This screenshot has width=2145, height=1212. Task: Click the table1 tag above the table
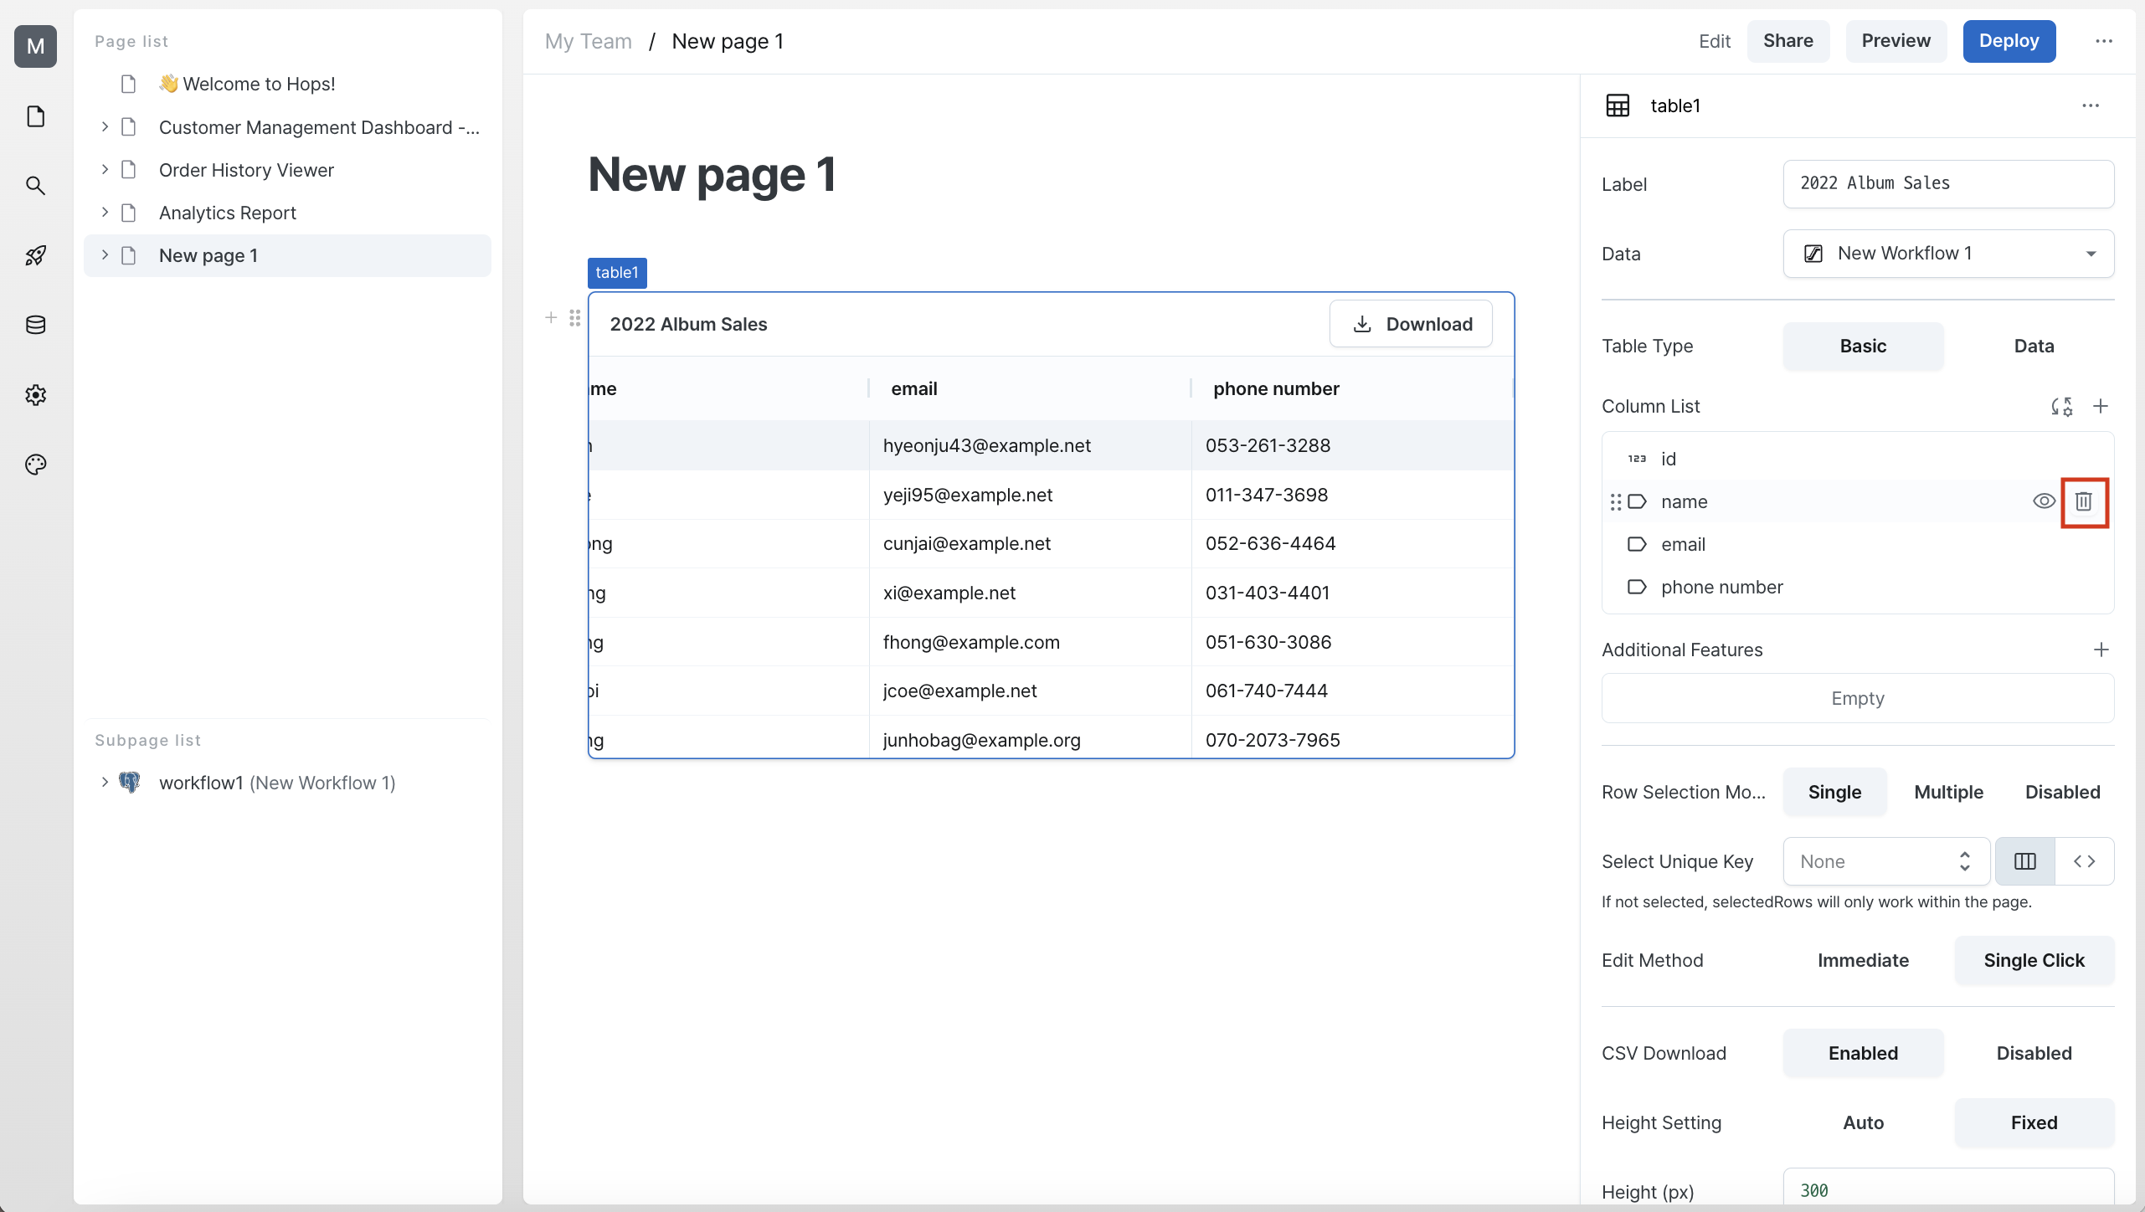[x=617, y=273]
